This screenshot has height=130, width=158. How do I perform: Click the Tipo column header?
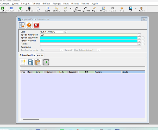(30, 72)
